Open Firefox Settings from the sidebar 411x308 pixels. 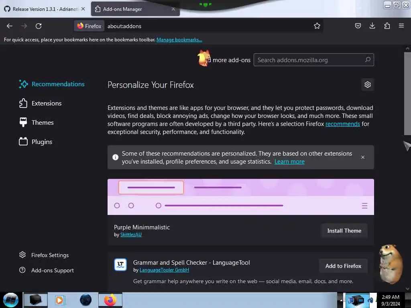tap(44, 255)
